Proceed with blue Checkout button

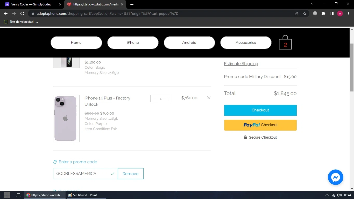pyautogui.click(x=260, y=110)
